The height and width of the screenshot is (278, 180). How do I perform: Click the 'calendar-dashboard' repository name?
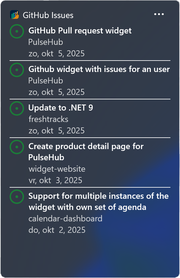tap(65, 218)
